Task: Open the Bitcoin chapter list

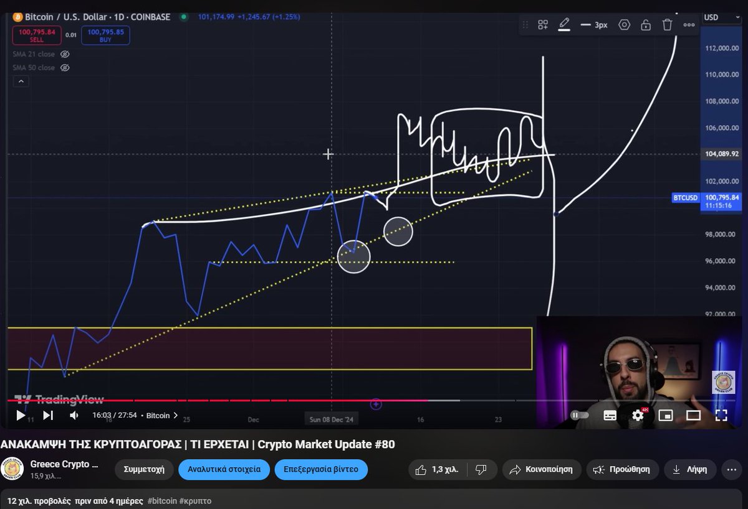Action: (162, 415)
